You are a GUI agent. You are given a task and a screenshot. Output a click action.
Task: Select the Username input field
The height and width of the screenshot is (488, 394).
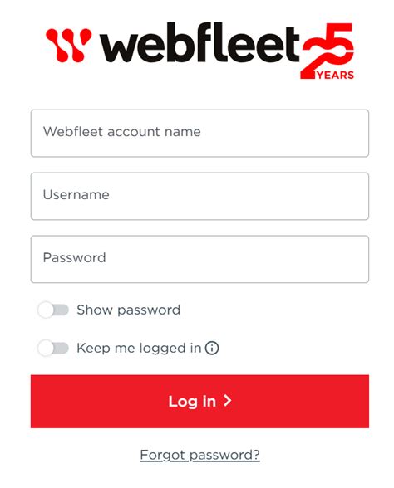tap(199, 196)
